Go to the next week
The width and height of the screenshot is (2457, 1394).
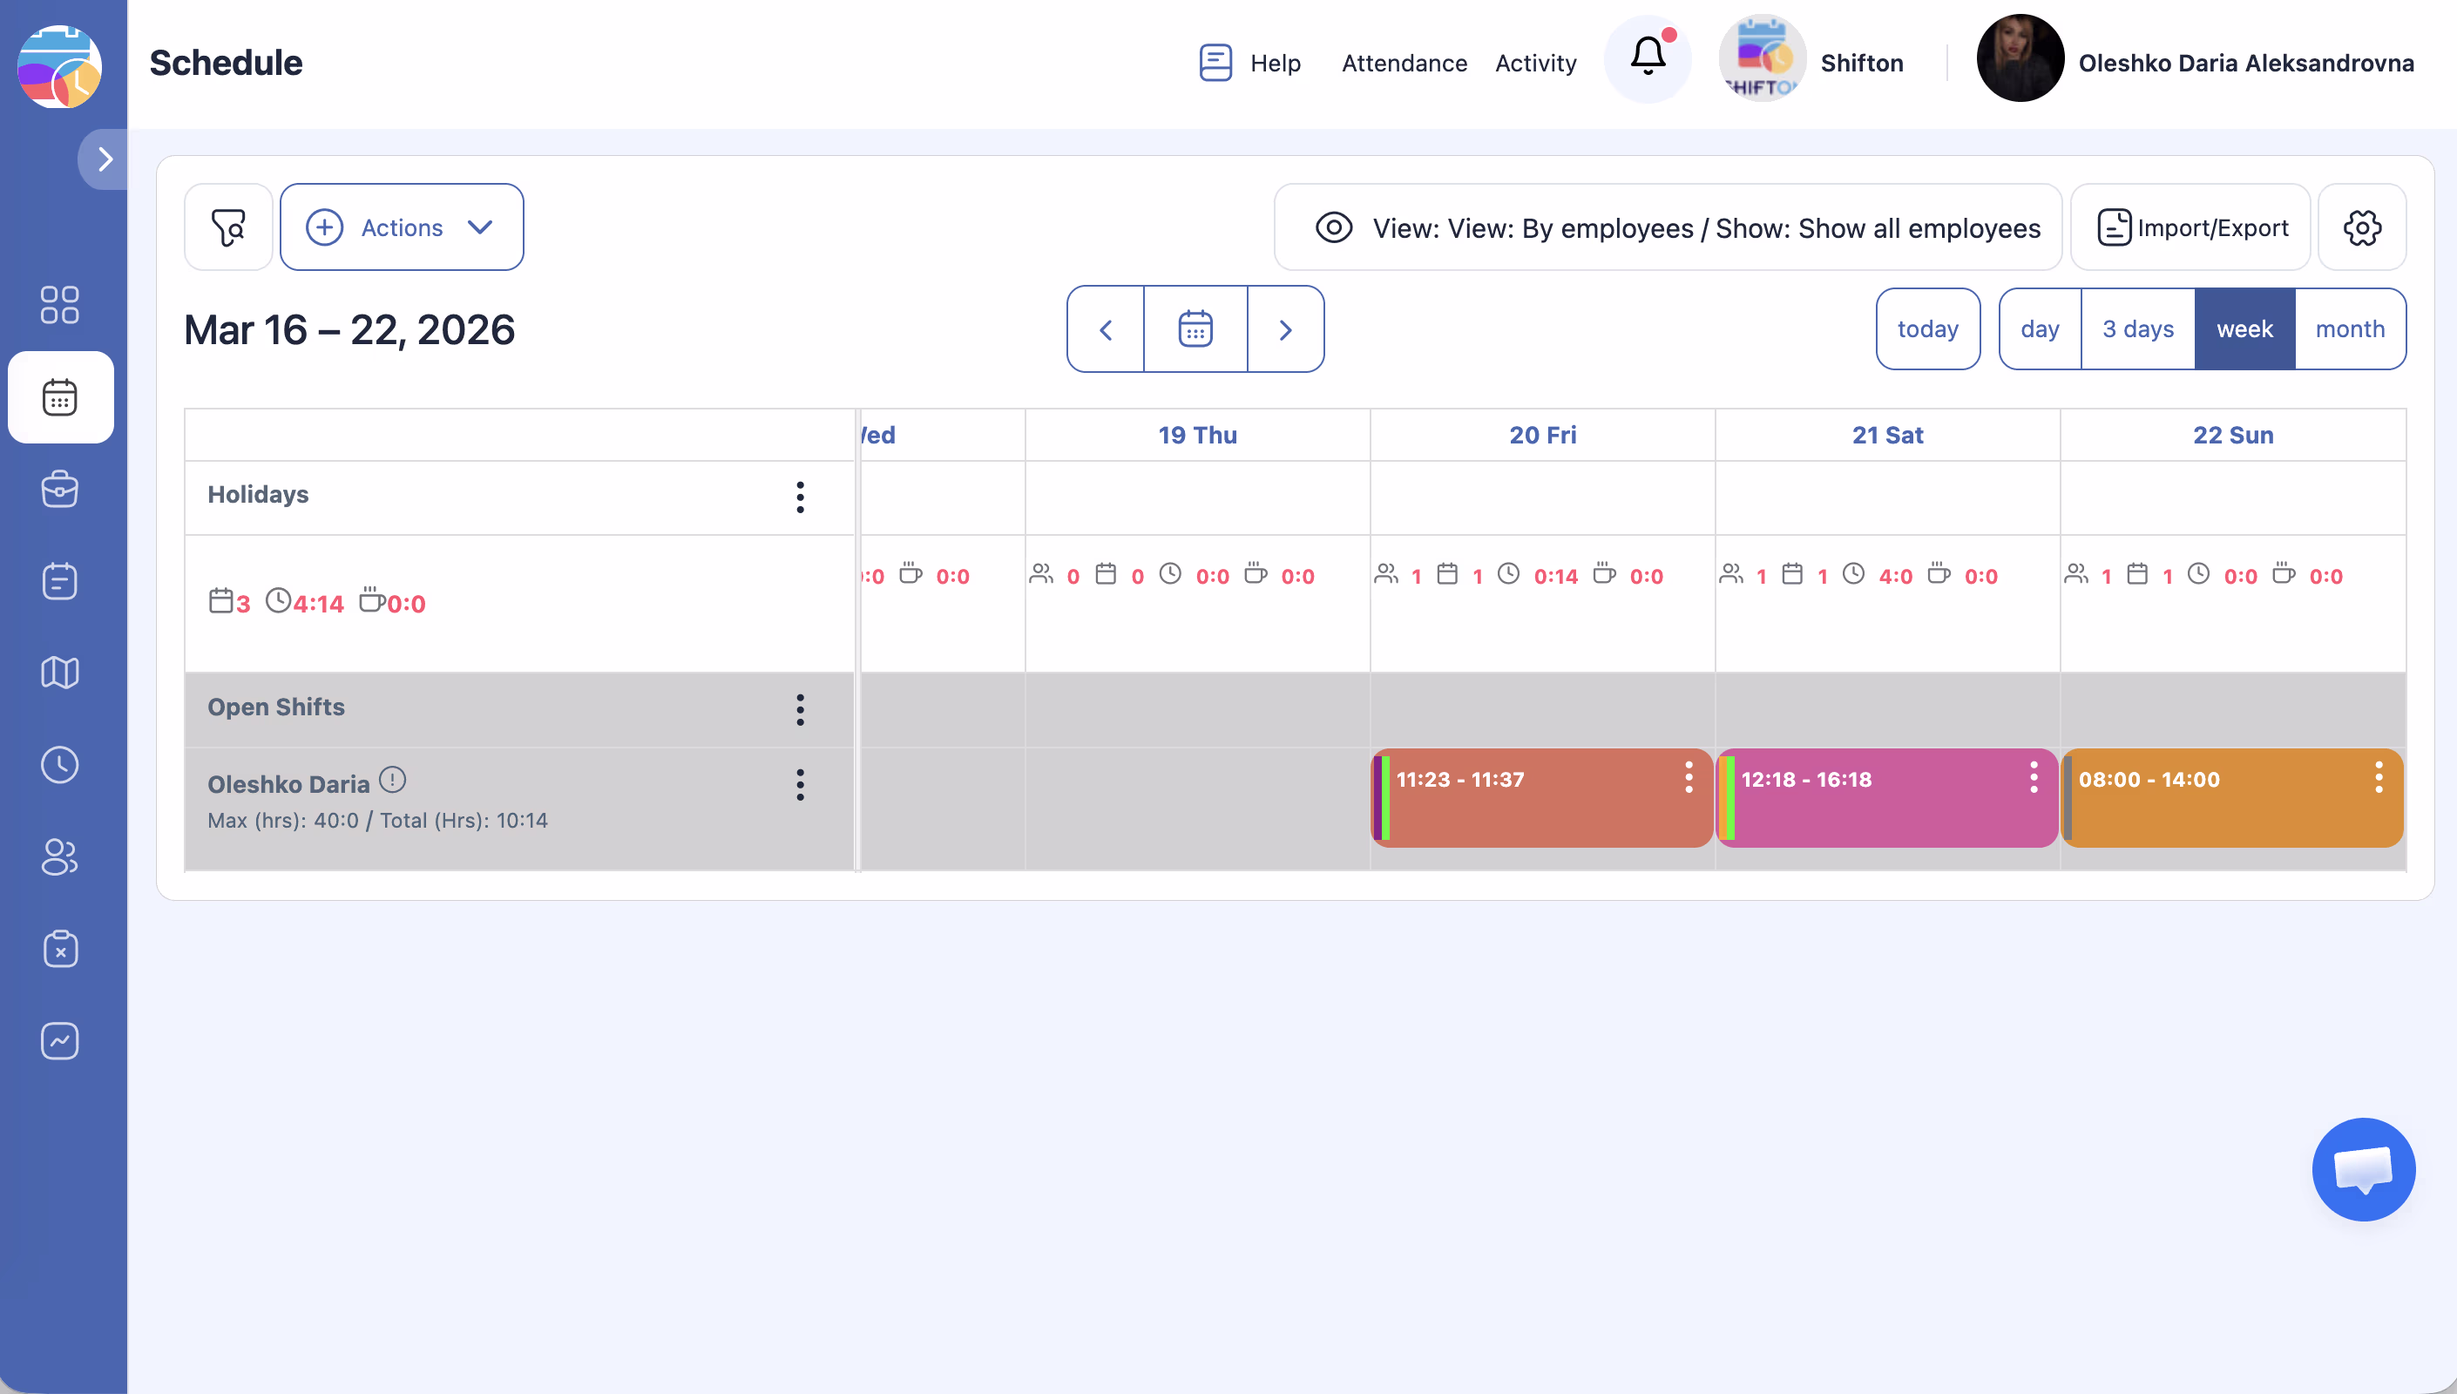tap(1284, 328)
